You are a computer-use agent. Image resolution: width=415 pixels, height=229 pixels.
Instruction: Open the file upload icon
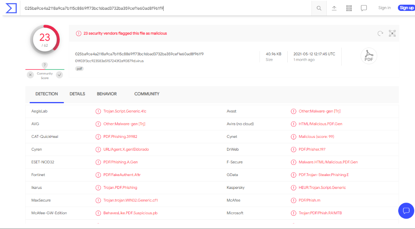tap(334, 8)
